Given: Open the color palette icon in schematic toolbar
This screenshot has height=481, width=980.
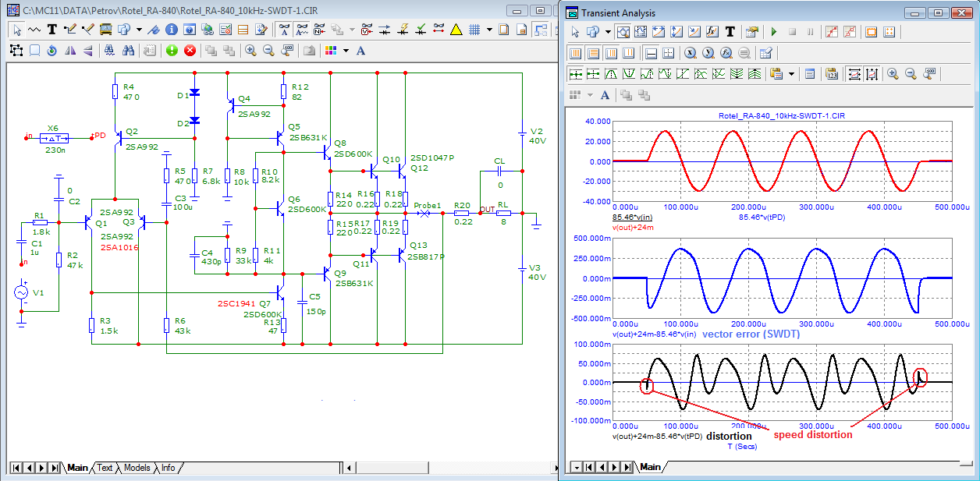Looking at the screenshot, I should [x=331, y=50].
